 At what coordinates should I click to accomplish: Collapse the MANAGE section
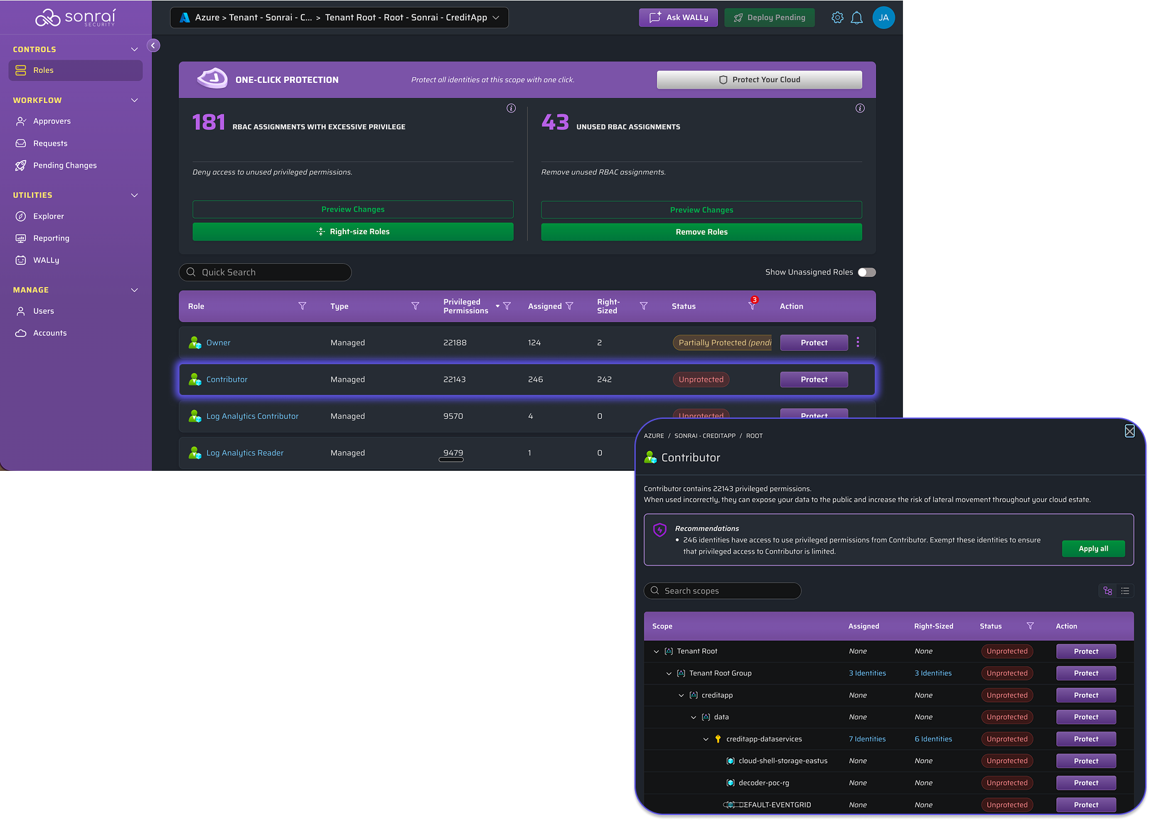click(x=134, y=290)
